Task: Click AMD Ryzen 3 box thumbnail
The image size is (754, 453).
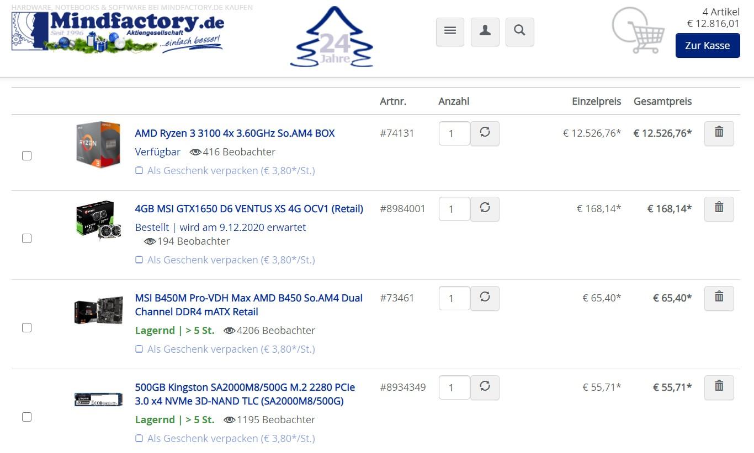Action: [x=98, y=144]
